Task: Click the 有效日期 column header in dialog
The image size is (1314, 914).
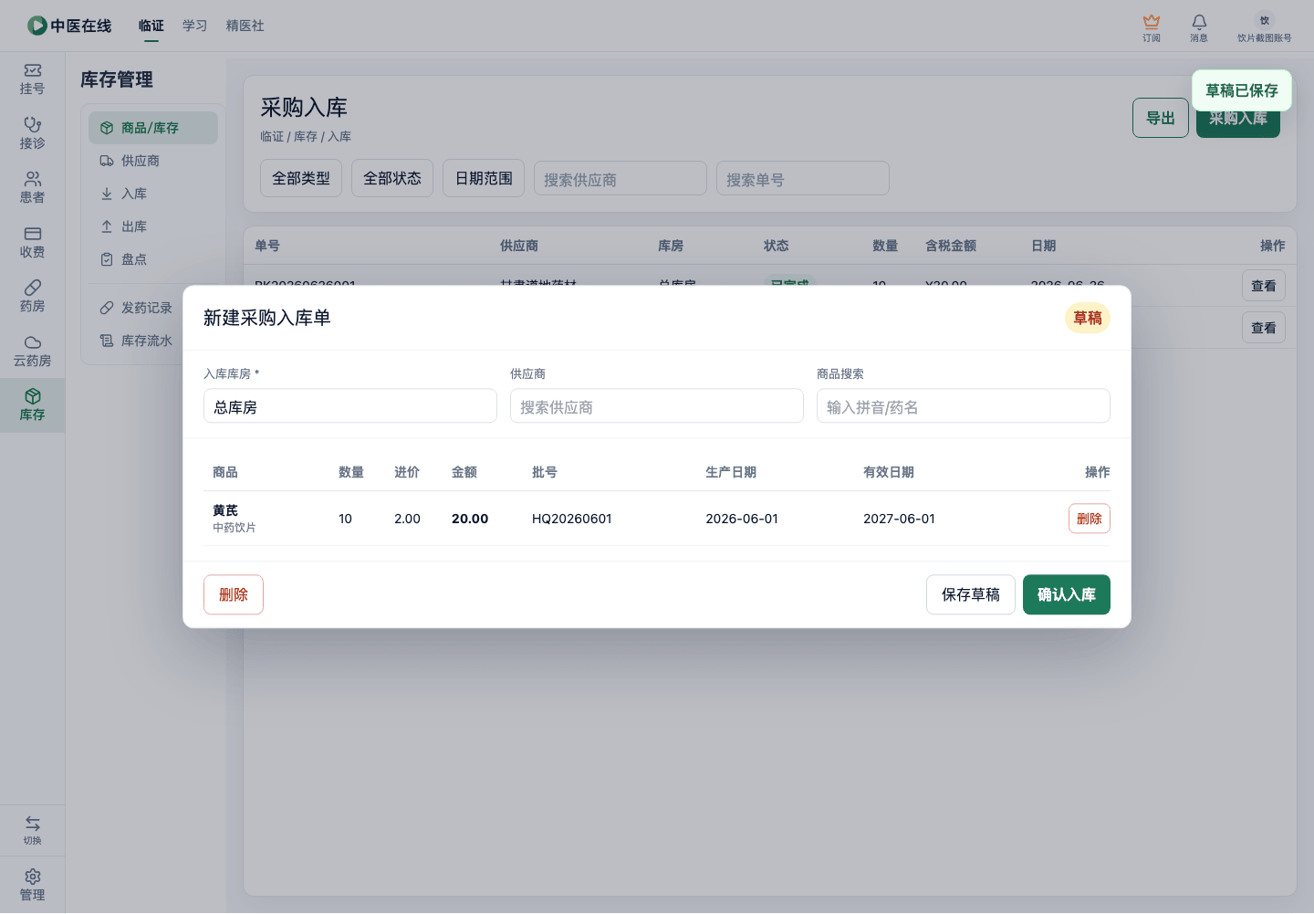Action: click(x=889, y=472)
